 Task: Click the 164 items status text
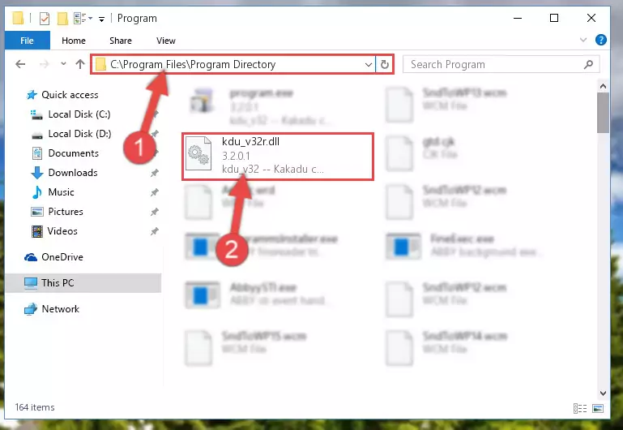[x=35, y=407]
